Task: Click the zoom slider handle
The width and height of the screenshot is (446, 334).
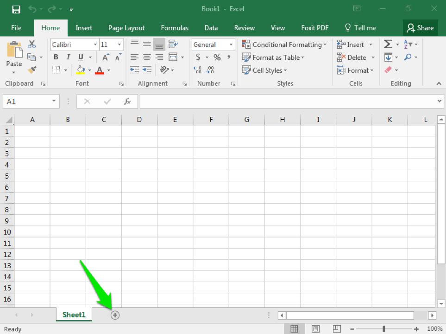Action: click(x=383, y=329)
